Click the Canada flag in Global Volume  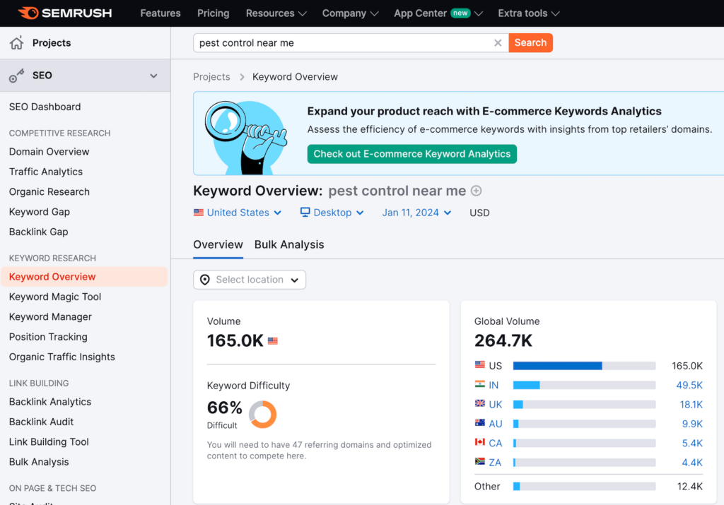(480, 442)
